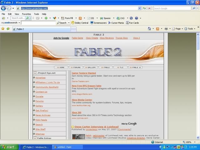
Task: Click the Add to Favorites star-plus icon
Action: click(8, 28)
